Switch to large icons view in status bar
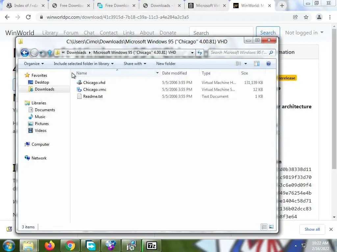The image size is (337, 252). point(271,227)
